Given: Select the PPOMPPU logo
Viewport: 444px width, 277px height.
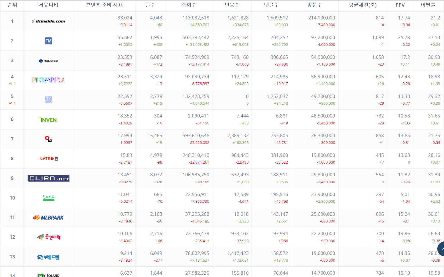Looking at the screenshot, I should (x=48, y=80).
